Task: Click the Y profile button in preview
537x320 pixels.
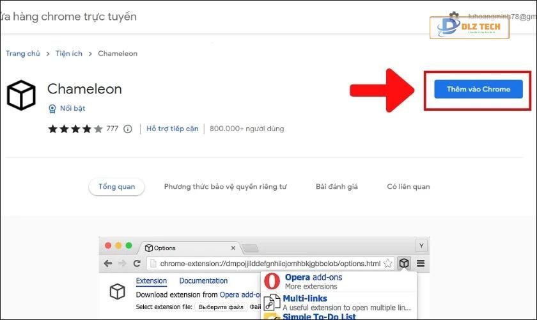Action: tap(421, 246)
